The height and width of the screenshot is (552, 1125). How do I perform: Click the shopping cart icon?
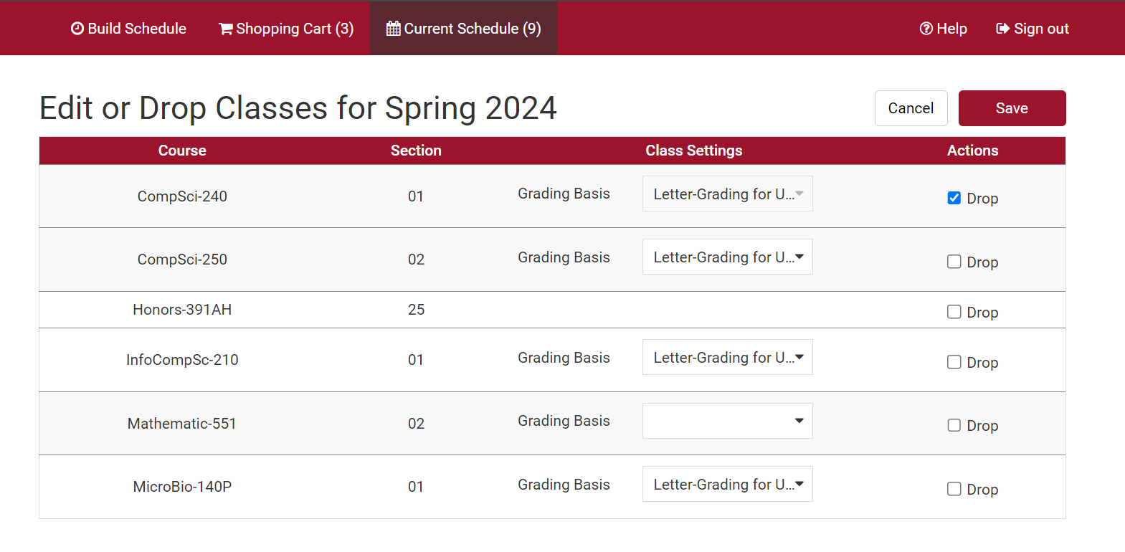pos(226,29)
